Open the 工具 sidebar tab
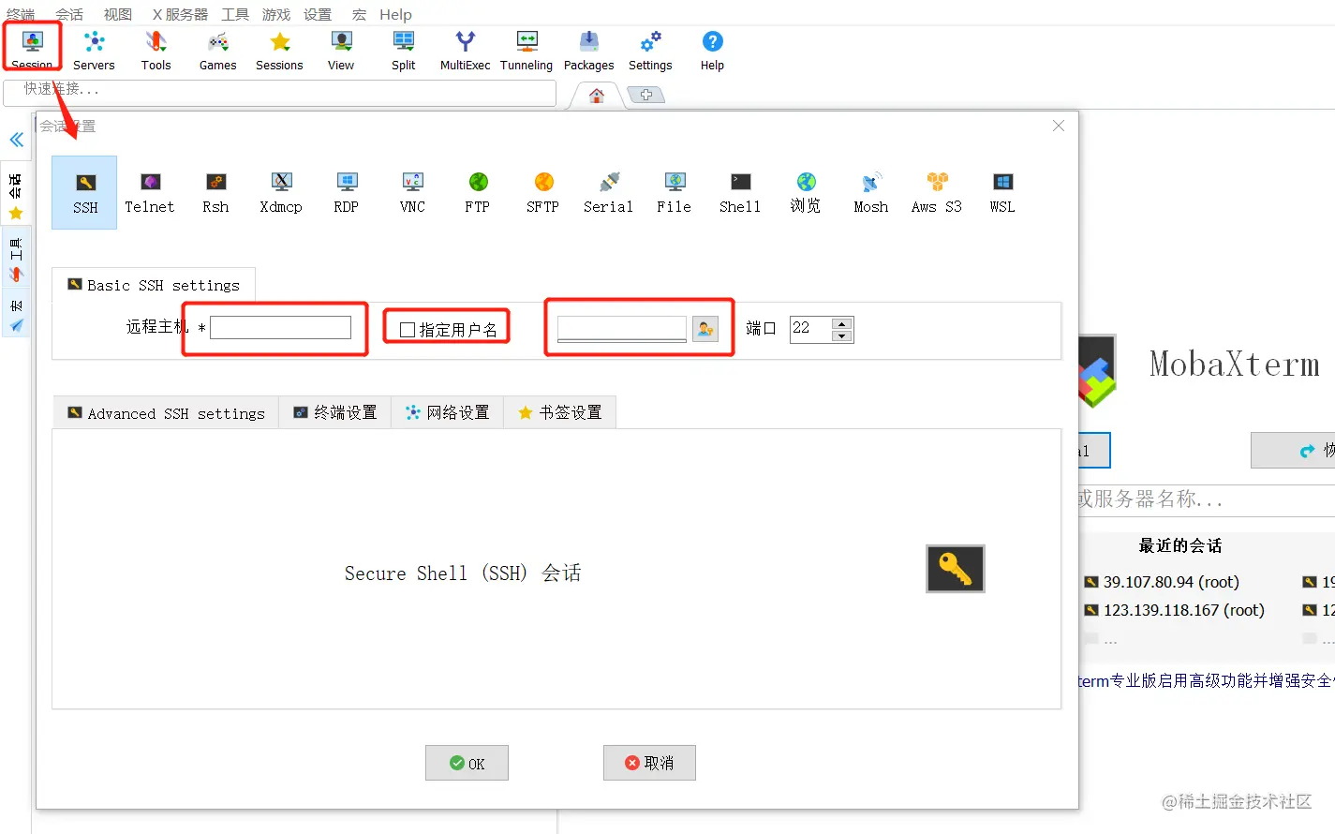The image size is (1335, 834). tap(16, 260)
